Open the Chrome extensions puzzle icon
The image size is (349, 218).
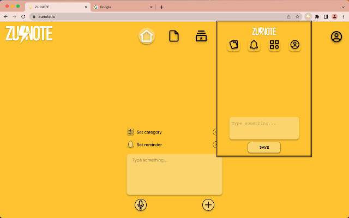tap(317, 17)
